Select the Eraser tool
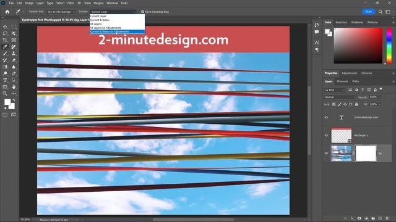Image resolution: width=396 pixels, height=222 pixels. coord(14,60)
